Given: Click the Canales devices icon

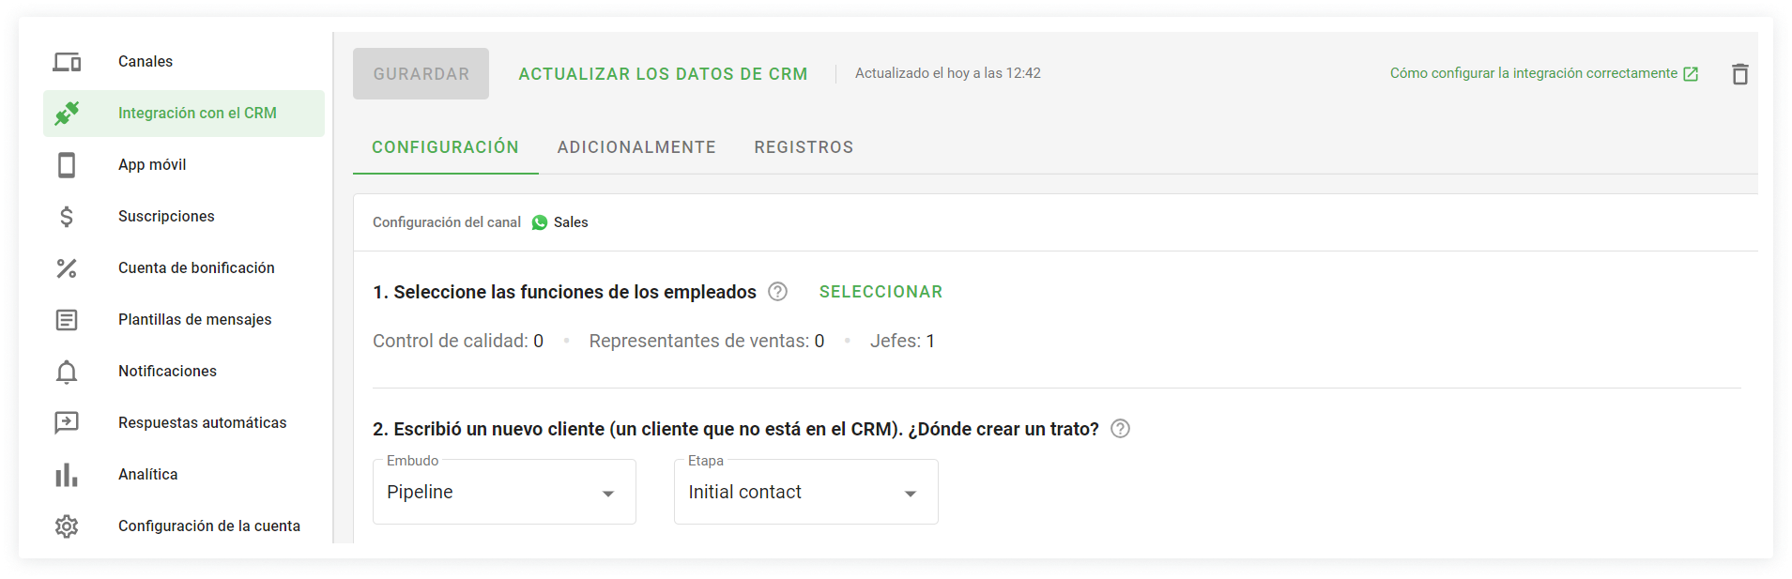Looking at the screenshot, I should (67, 62).
